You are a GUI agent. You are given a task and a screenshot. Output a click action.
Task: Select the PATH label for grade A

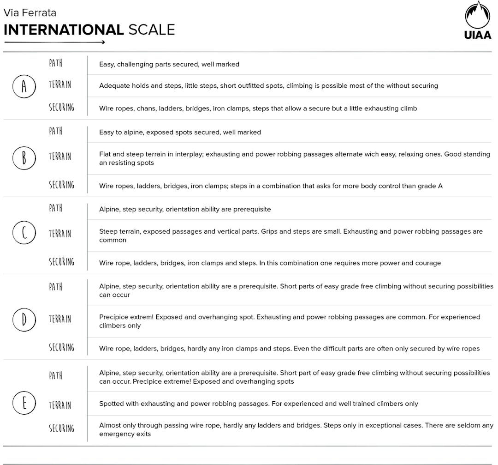pyautogui.click(x=56, y=63)
